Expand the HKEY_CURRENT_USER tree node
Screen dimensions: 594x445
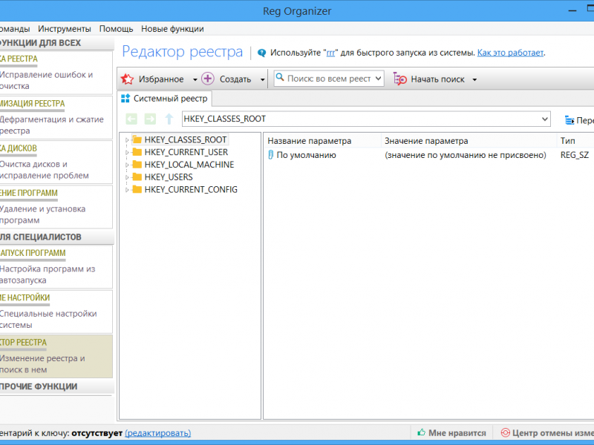tap(127, 153)
